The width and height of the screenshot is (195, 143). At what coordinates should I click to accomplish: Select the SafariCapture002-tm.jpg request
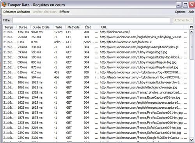[x=96, y=128]
